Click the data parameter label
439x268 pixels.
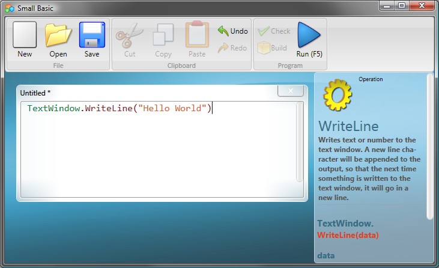coord(326,255)
